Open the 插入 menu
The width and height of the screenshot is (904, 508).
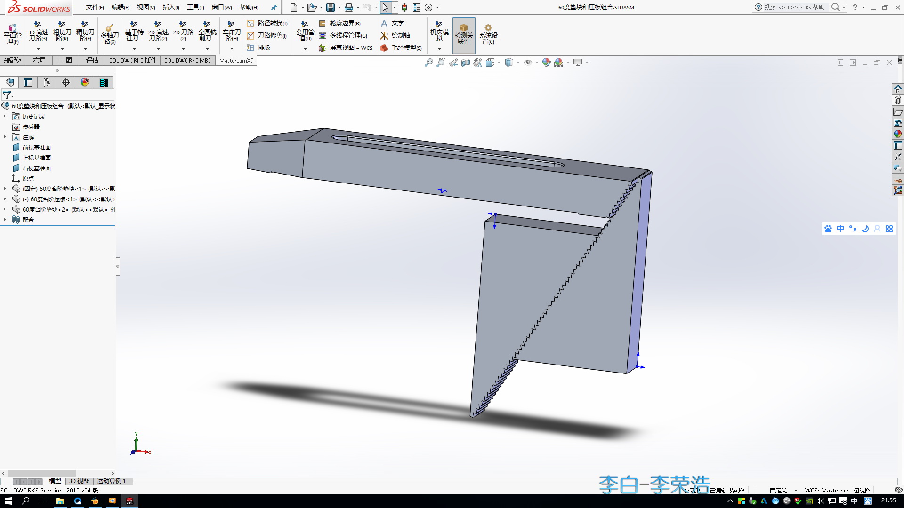pyautogui.click(x=170, y=7)
